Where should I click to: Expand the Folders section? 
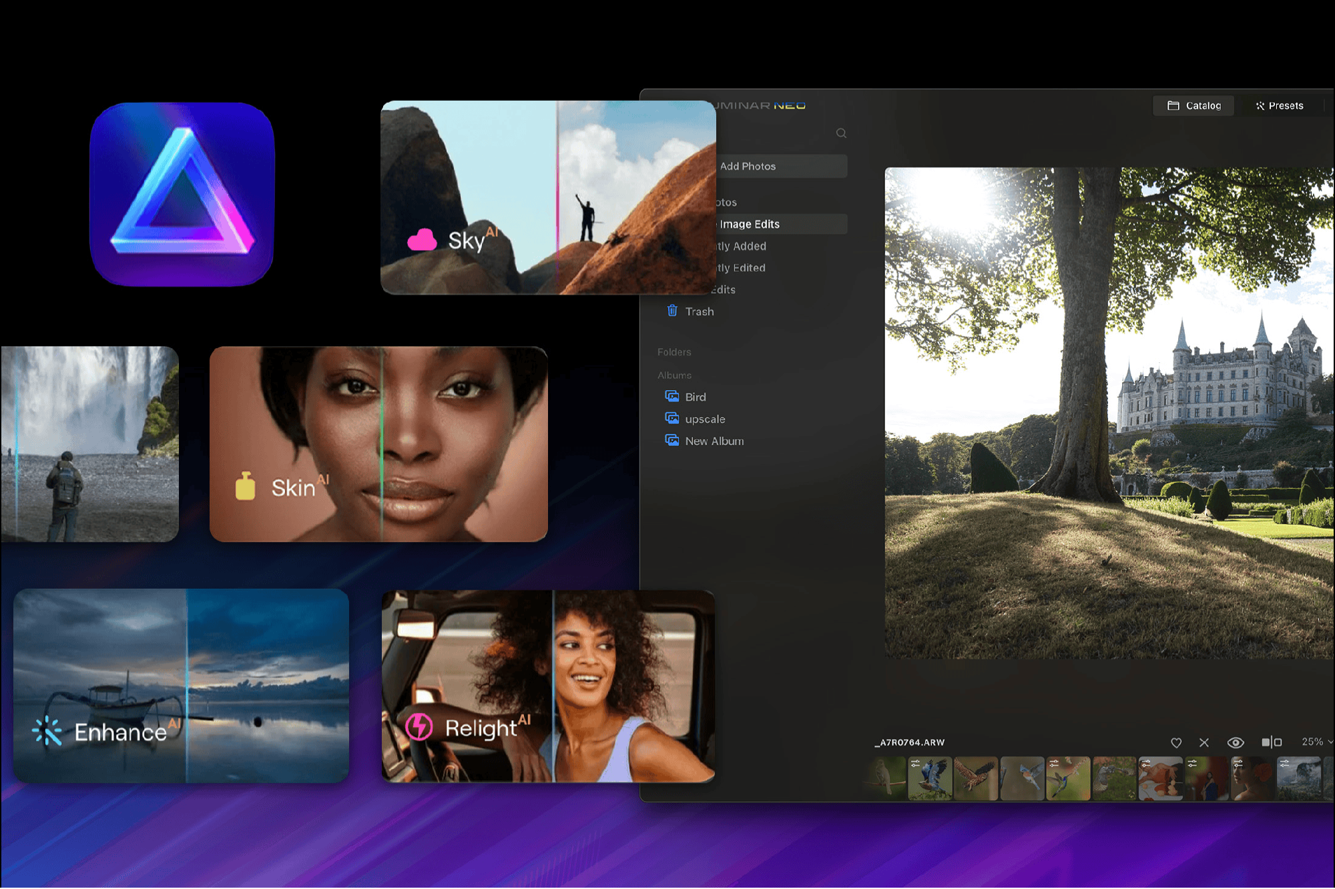point(674,352)
